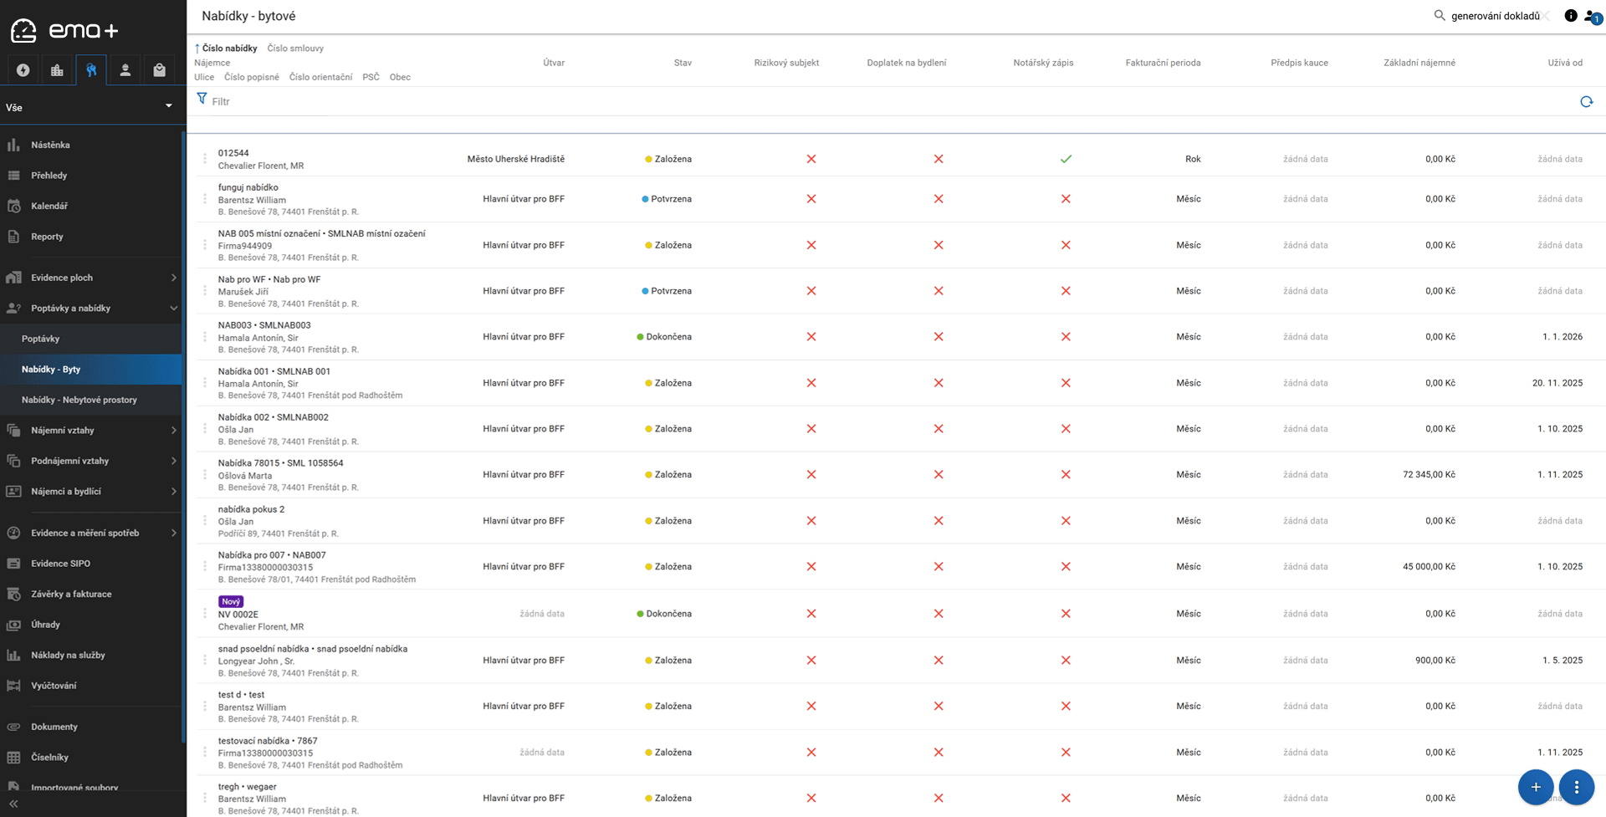This screenshot has height=817, width=1606.
Task: Click the blue plus add button
Action: pyautogui.click(x=1535, y=787)
